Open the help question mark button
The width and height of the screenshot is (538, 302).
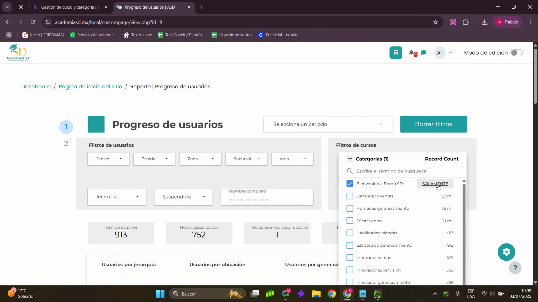(x=515, y=268)
